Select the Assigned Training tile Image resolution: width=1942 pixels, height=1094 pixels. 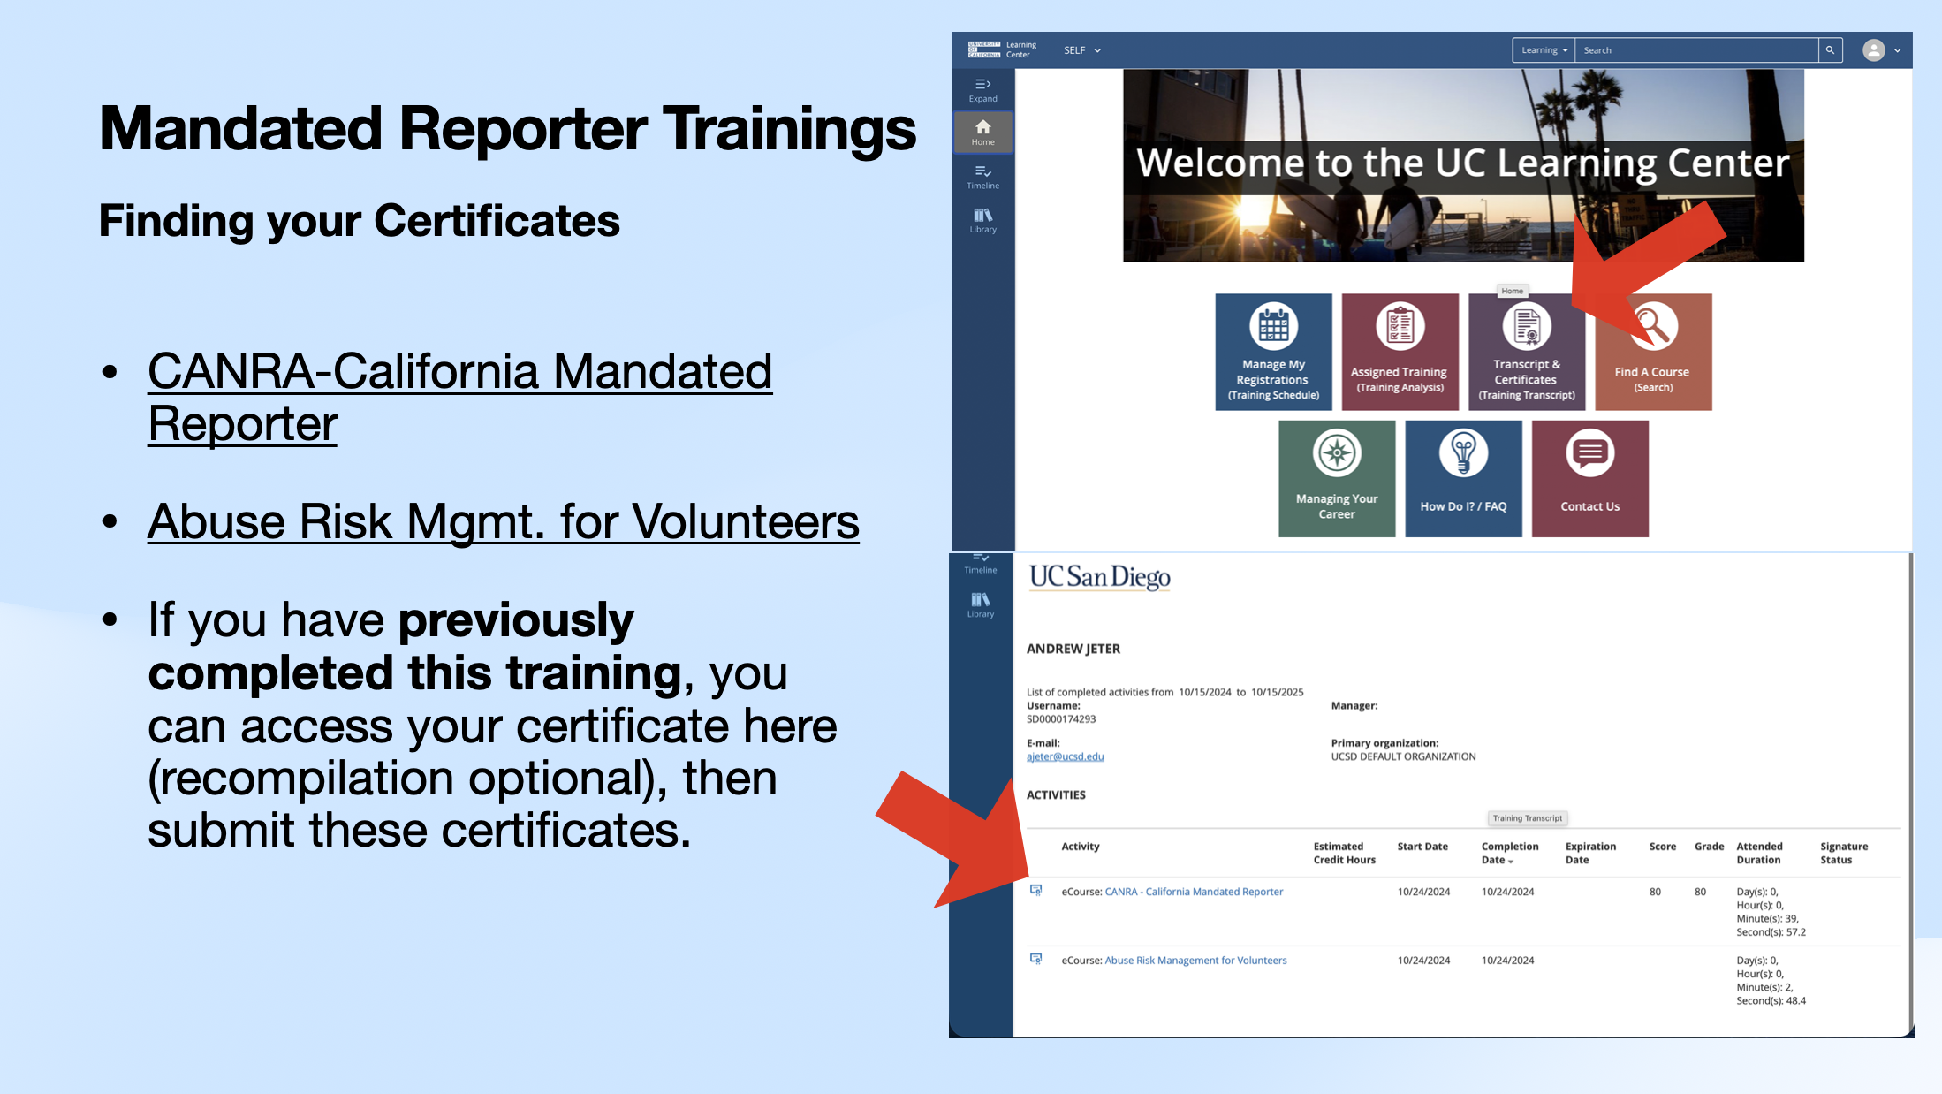(x=1400, y=351)
